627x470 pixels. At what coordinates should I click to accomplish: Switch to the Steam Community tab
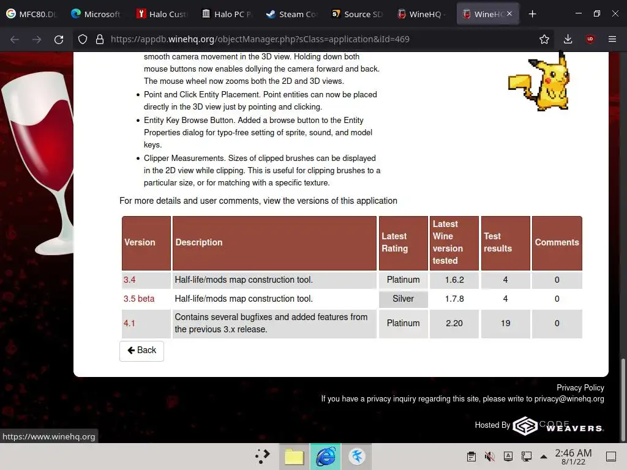[x=292, y=14]
